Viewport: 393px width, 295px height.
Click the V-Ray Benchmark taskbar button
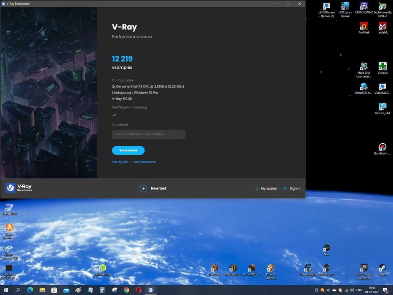pos(150,290)
